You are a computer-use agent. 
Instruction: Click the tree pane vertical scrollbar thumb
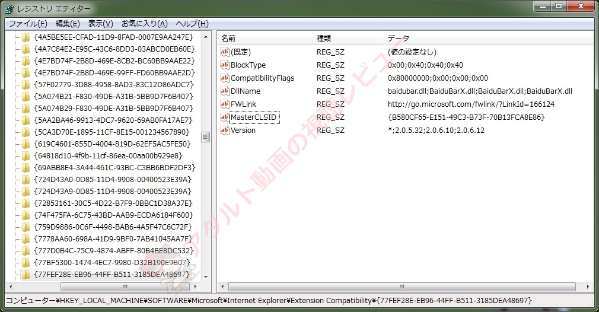[206, 136]
